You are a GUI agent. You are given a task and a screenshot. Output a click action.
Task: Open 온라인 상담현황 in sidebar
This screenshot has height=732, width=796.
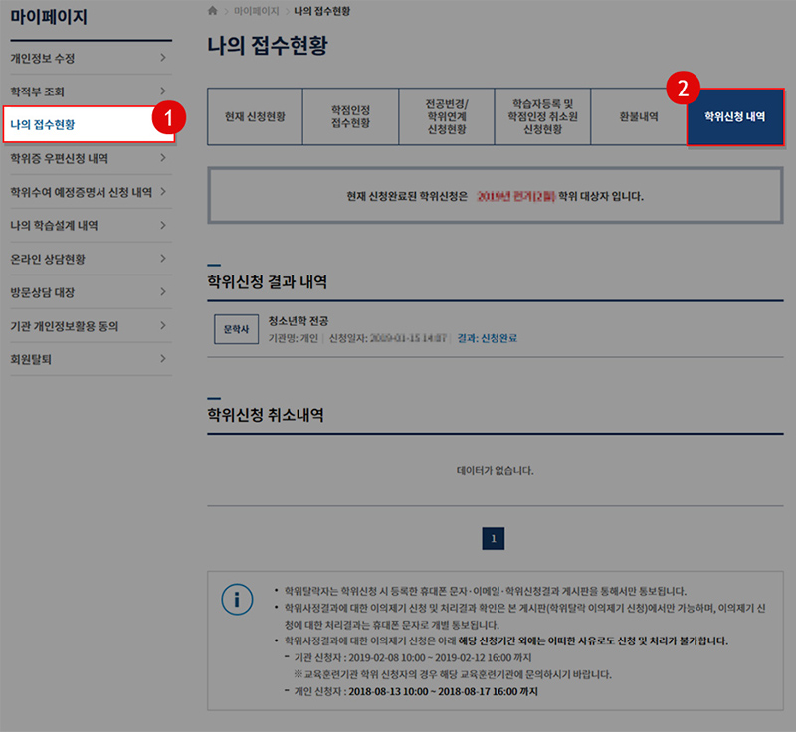pos(48,259)
